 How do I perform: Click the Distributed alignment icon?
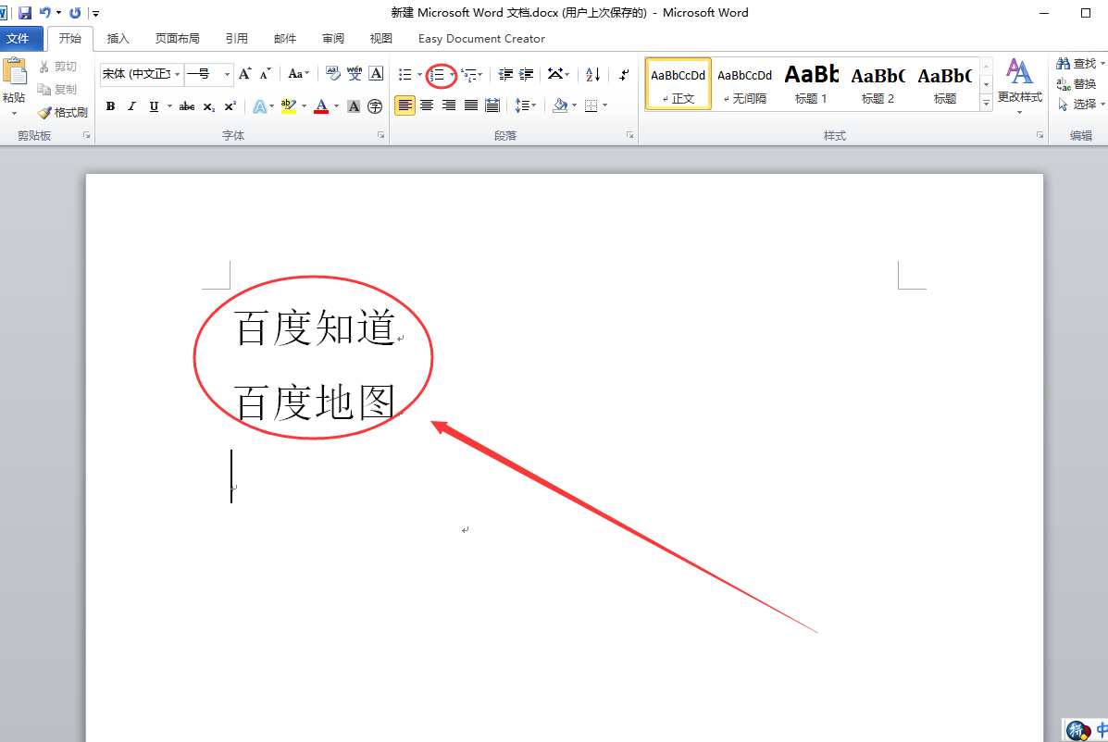coord(492,105)
